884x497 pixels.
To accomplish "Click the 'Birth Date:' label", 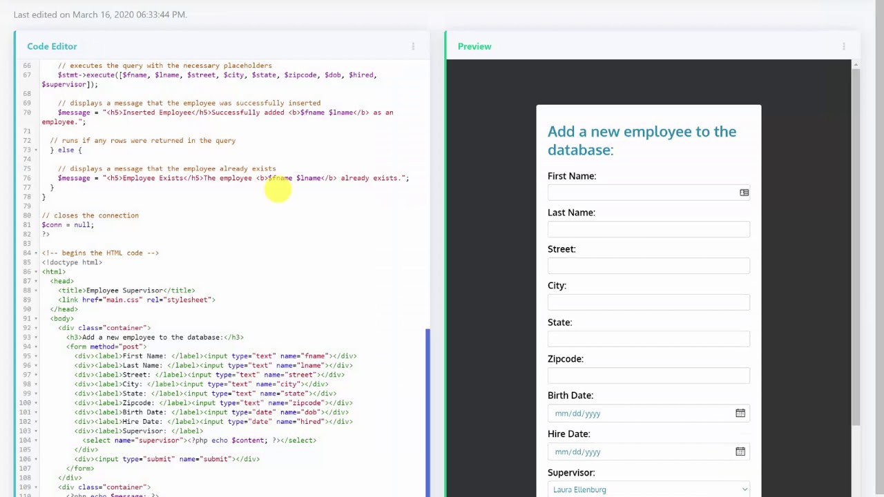I will pyautogui.click(x=570, y=396).
